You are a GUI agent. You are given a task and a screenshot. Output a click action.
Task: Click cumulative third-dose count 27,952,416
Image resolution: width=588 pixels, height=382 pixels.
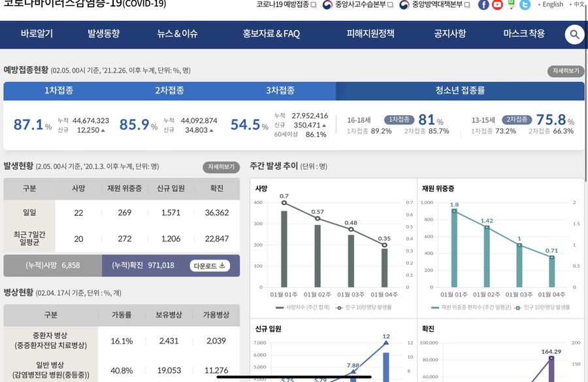tap(310, 116)
